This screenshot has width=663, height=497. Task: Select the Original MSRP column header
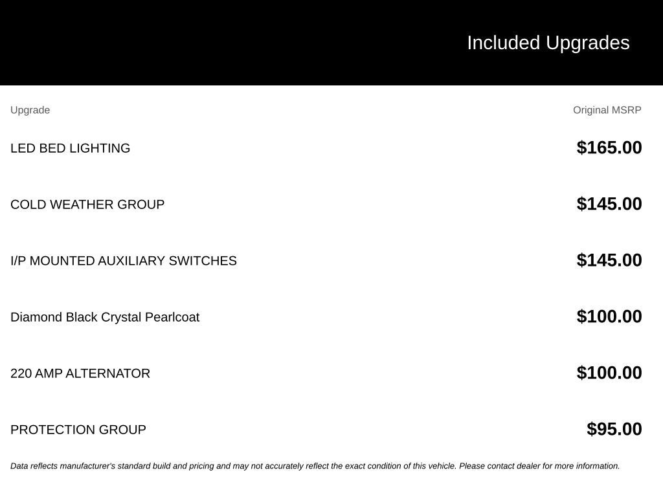click(607, 110)
